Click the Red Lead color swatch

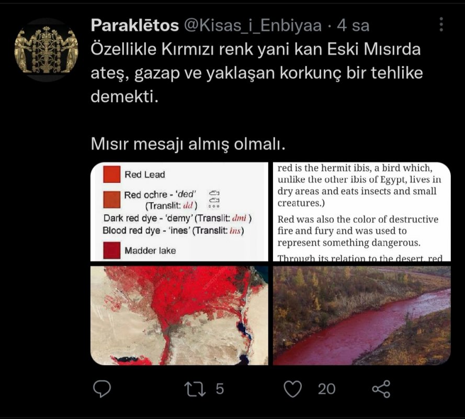point(112,174)
